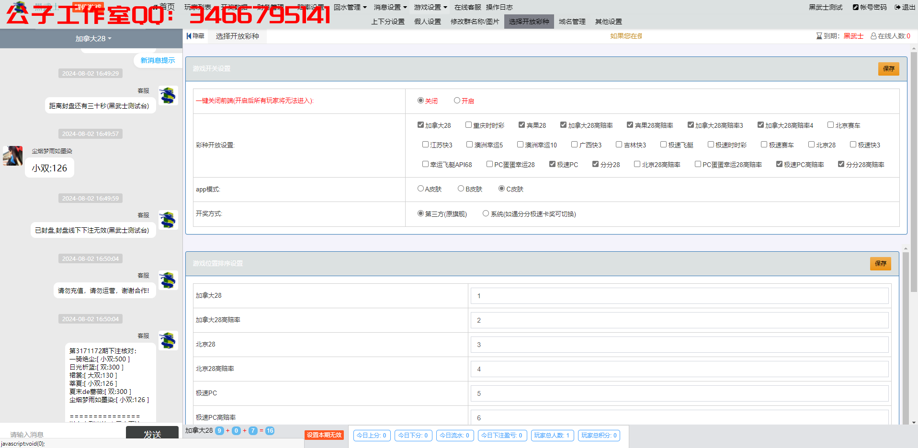
Task: Click the user icon beside 在线人数
Action: 873,36
